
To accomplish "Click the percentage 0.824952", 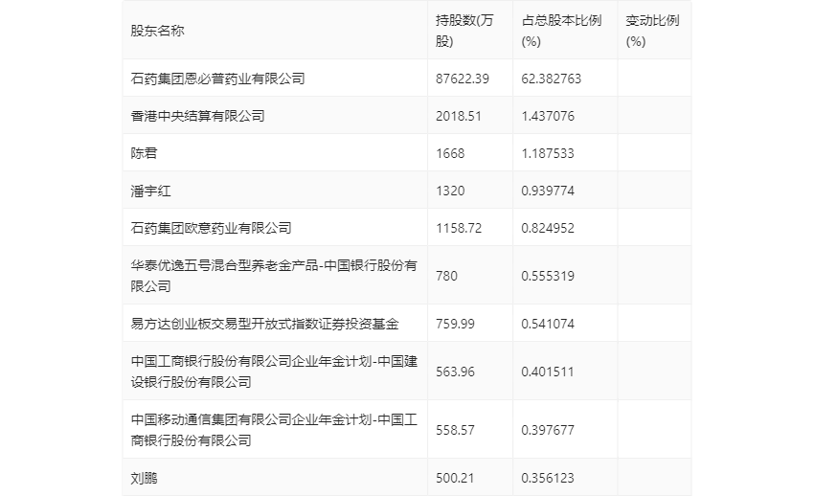I will (548, 228).
